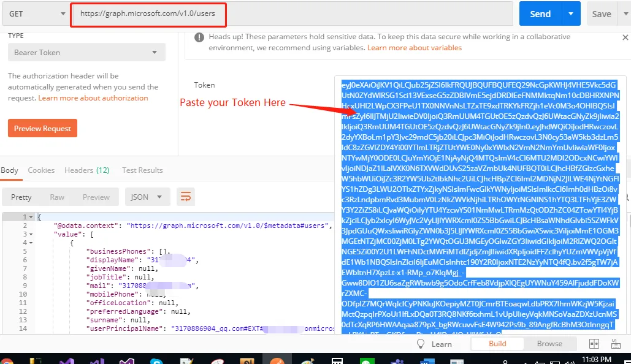631x364 pixels.
Task: Select the Pretty view mode
Action: pos(21,197)
